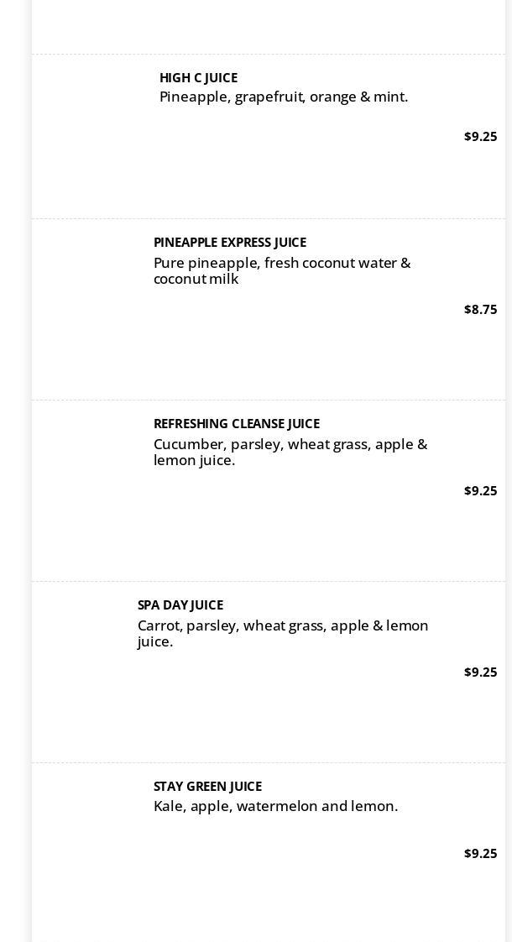The image size is (512, 942).
Task: Click the High C Juice $9.25 price
Action: (480, 136)
